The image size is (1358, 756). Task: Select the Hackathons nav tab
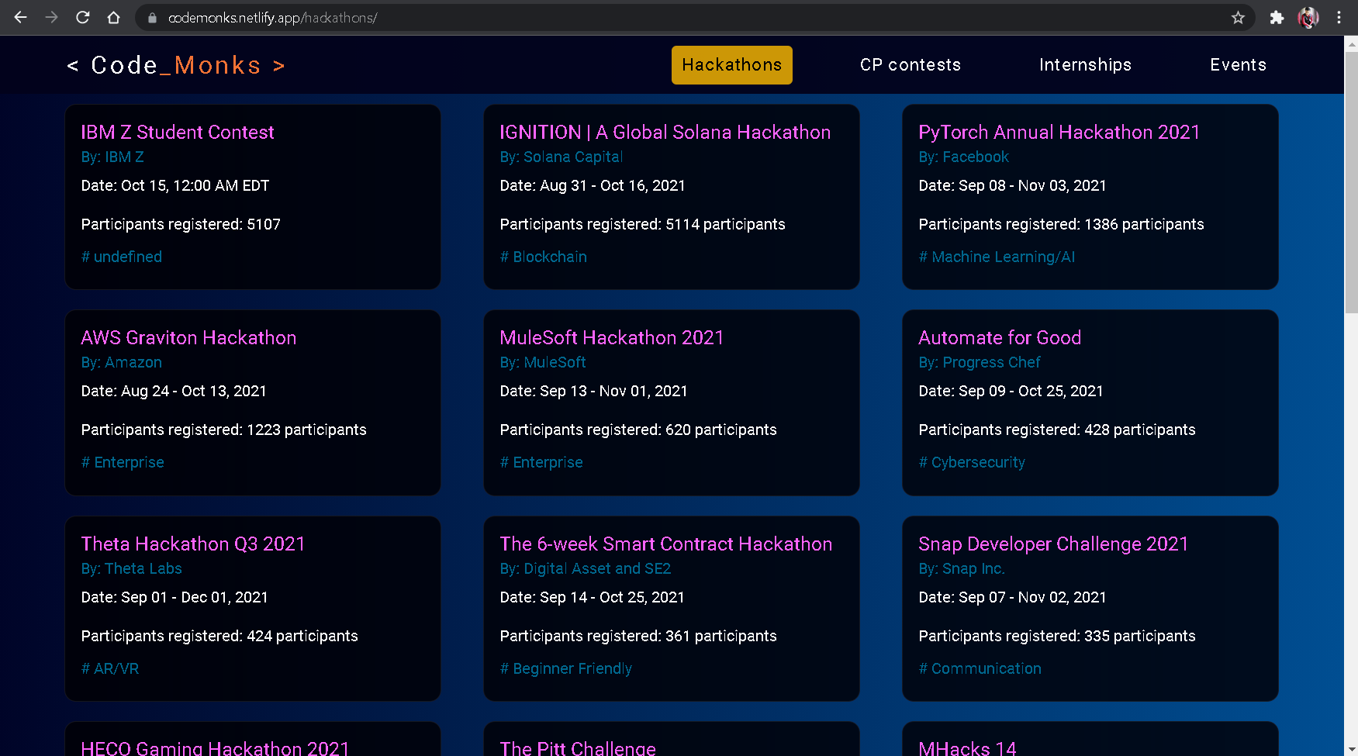pyautogui.click(x=732, y=65)
